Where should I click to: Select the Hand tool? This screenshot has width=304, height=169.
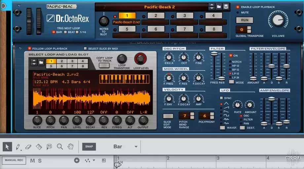70,147
